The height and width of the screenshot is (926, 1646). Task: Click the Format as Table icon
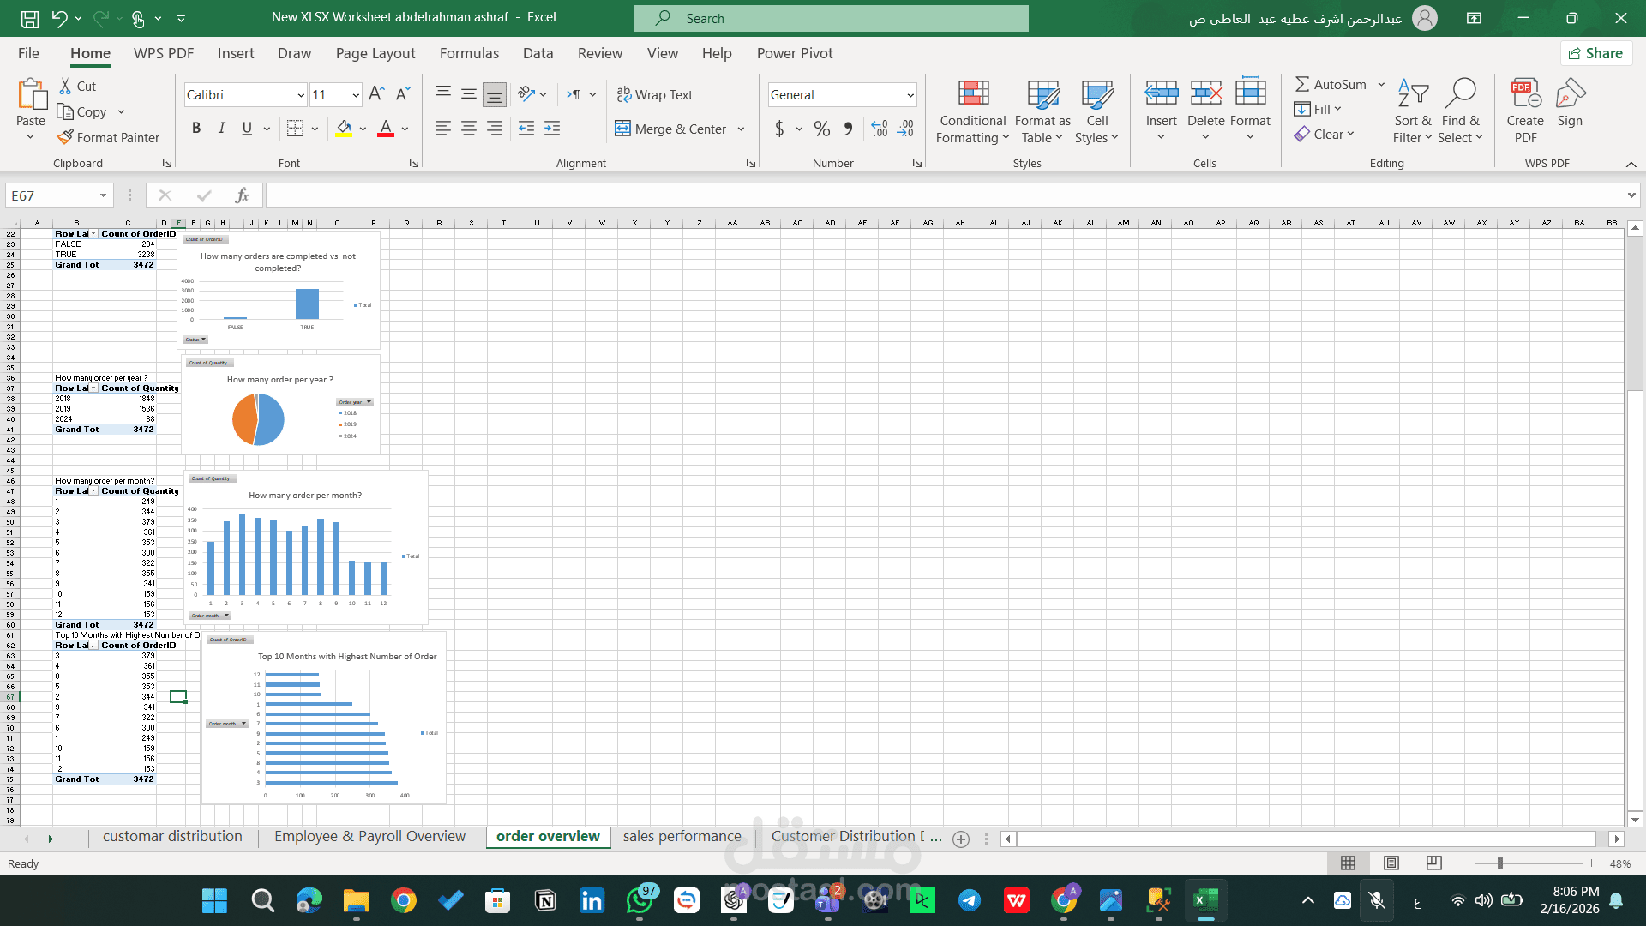1042,94
